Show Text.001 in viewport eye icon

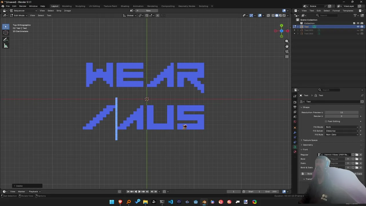[358, 30]
